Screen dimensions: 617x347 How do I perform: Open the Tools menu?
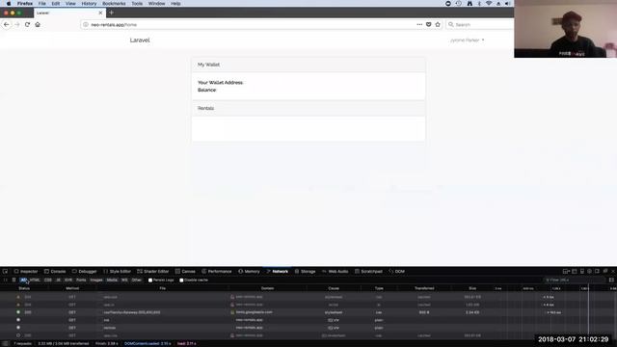(137, 4)
